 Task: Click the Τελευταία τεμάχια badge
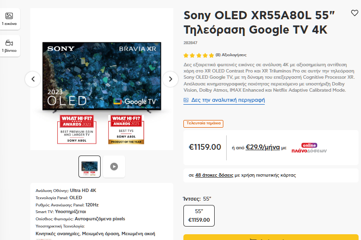(203, 123)
